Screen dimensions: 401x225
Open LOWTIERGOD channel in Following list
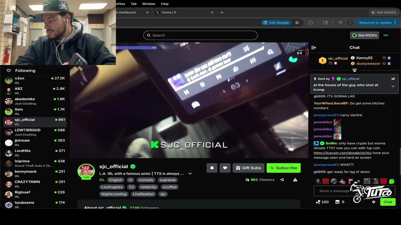click(x=35, y=132)
